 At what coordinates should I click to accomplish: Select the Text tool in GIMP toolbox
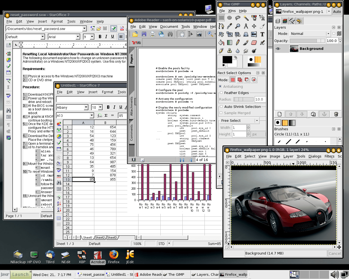262,34
